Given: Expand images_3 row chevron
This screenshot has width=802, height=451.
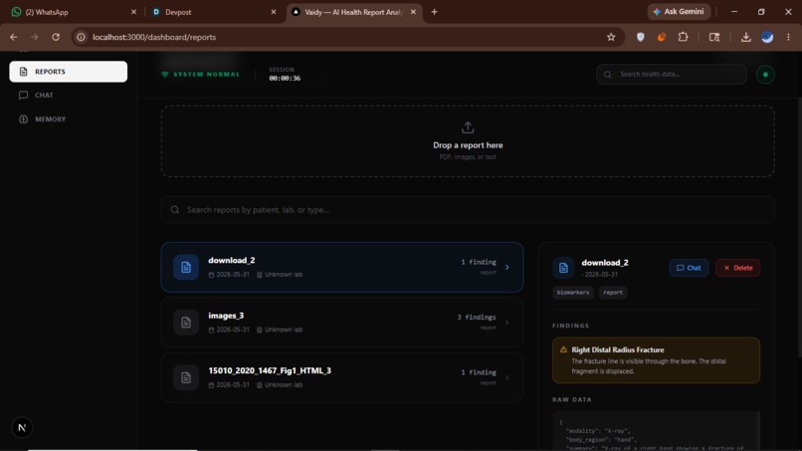Looking at the screenshot, I should [506, 323].
